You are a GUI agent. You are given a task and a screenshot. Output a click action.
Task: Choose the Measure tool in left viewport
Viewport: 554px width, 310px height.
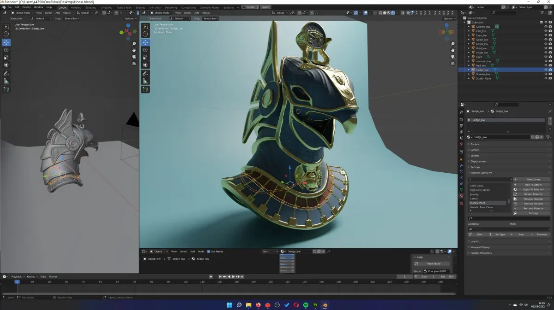coord(6,81)
